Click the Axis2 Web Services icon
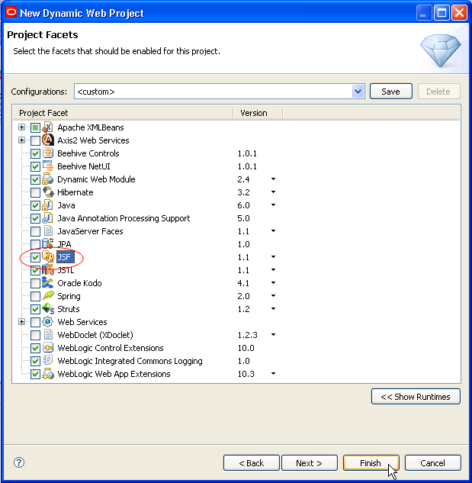This screenshot has height=483, width=472. coord(48,140)
